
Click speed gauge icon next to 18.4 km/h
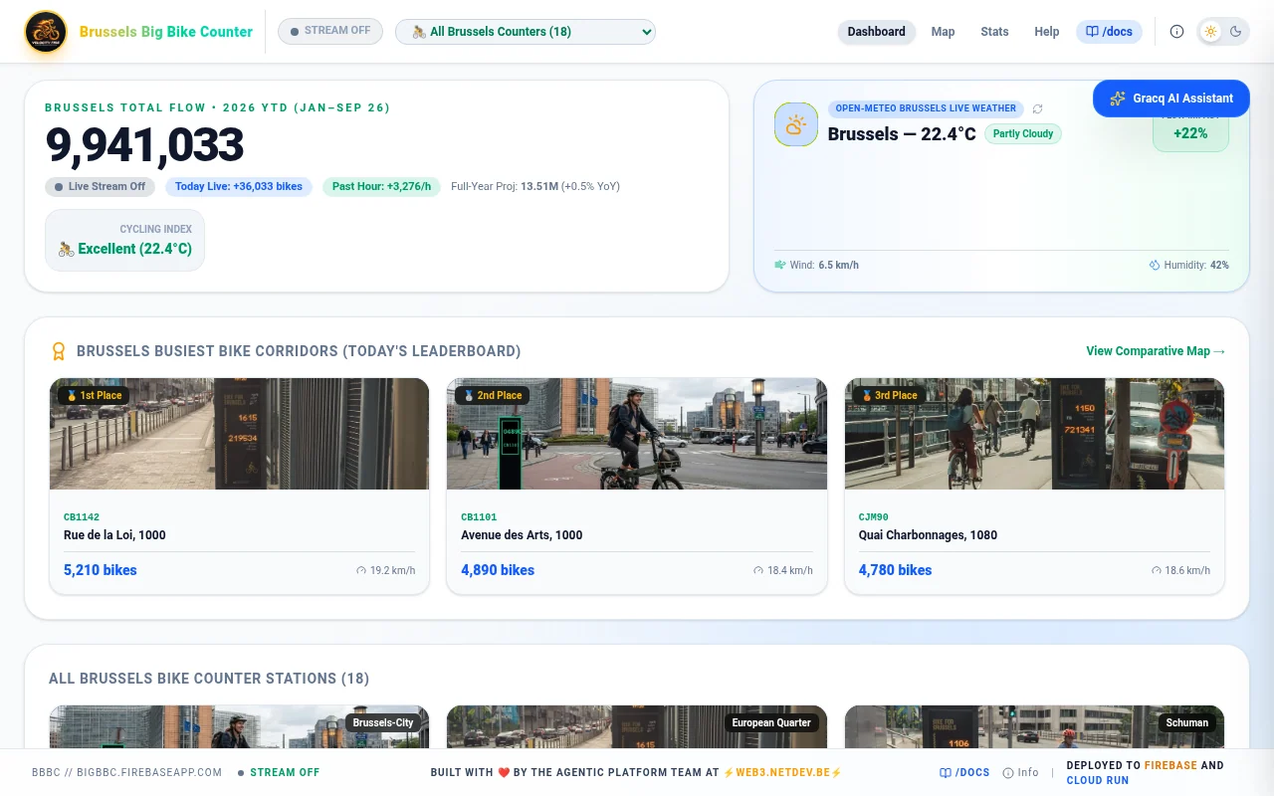(x=758, y=571)
